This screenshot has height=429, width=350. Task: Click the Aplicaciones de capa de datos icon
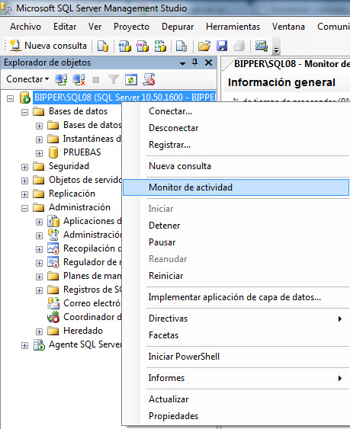point(53,221)
